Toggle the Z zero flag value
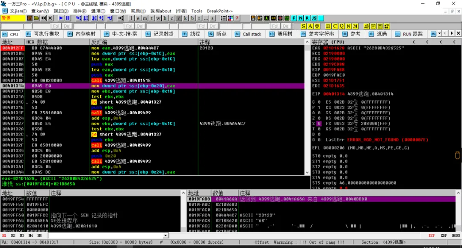Viewport: 462px width, 248px height. point(319,118)
